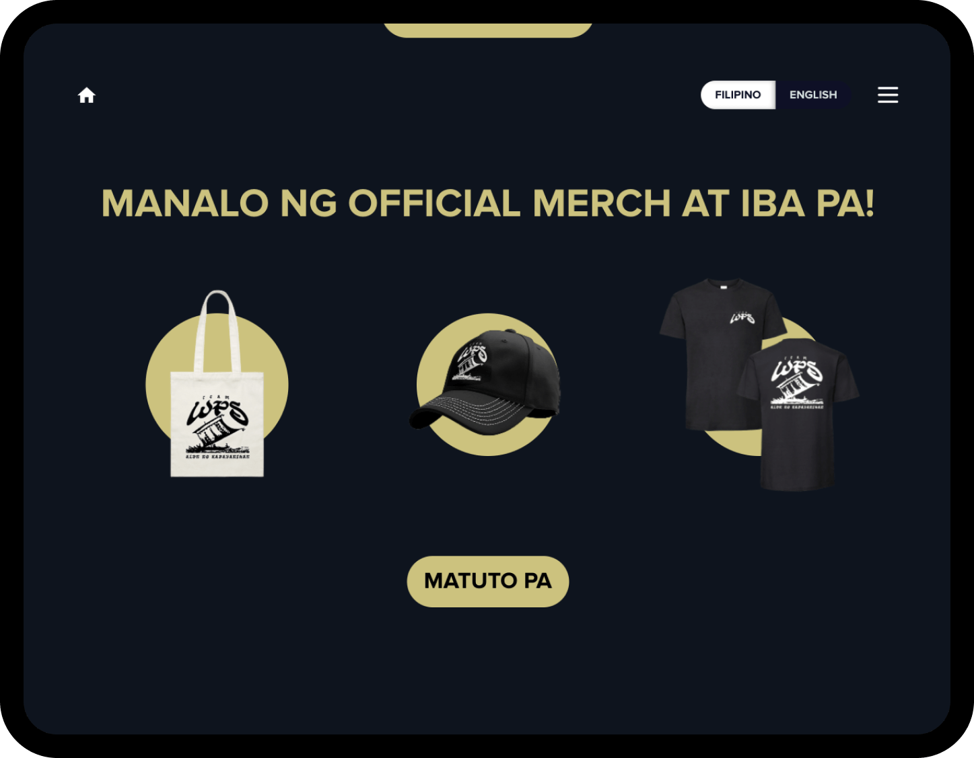Image resolution: width=974 pixels, height=758 pixels.
Task: Switch language to English
Action: 813,95
